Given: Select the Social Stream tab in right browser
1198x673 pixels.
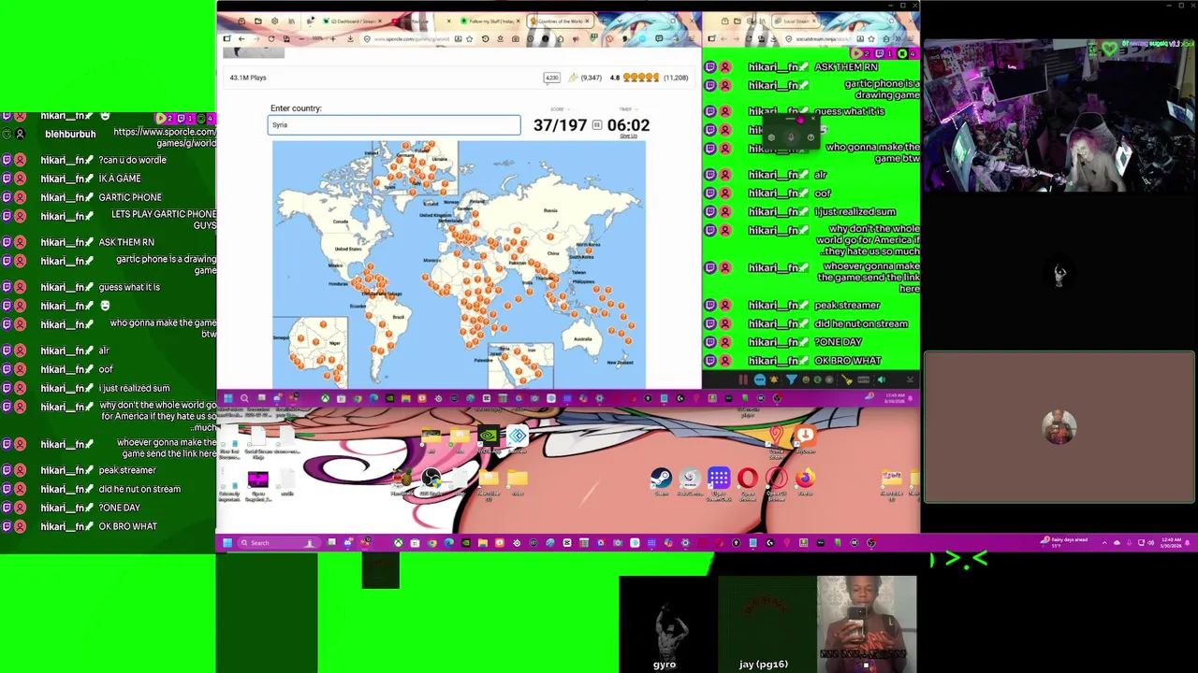Looking at the screenshot, I should pos(796,21).
